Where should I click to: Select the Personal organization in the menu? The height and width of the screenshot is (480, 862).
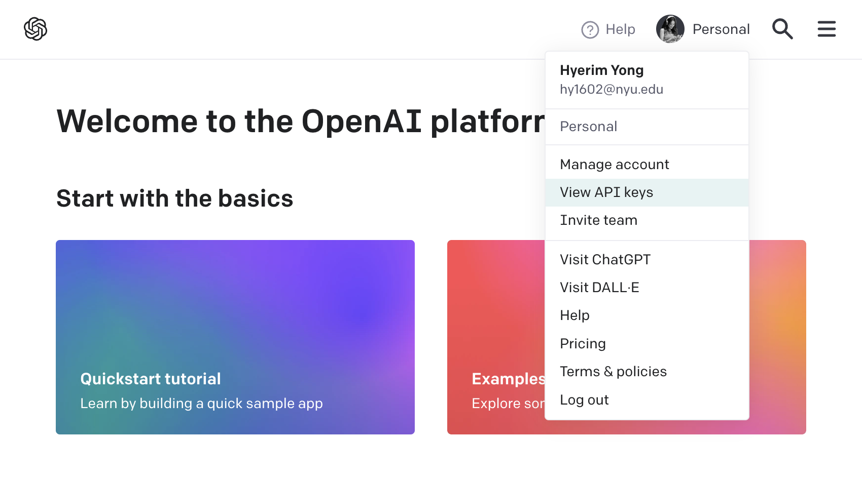647,127
